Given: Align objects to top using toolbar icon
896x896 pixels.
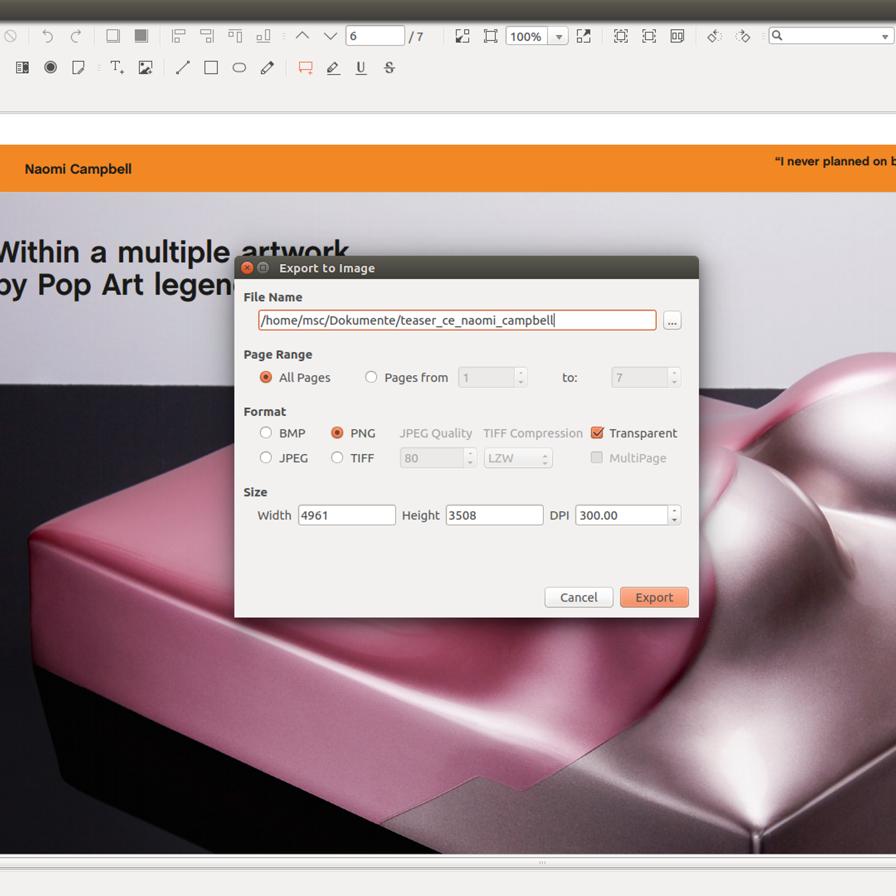Looking at the screenshot, I should (235, 36).
